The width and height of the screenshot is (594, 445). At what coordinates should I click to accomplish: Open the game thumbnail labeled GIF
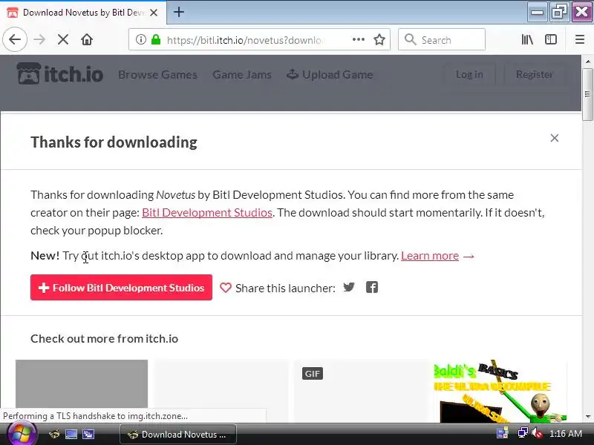tap(361, 391)
